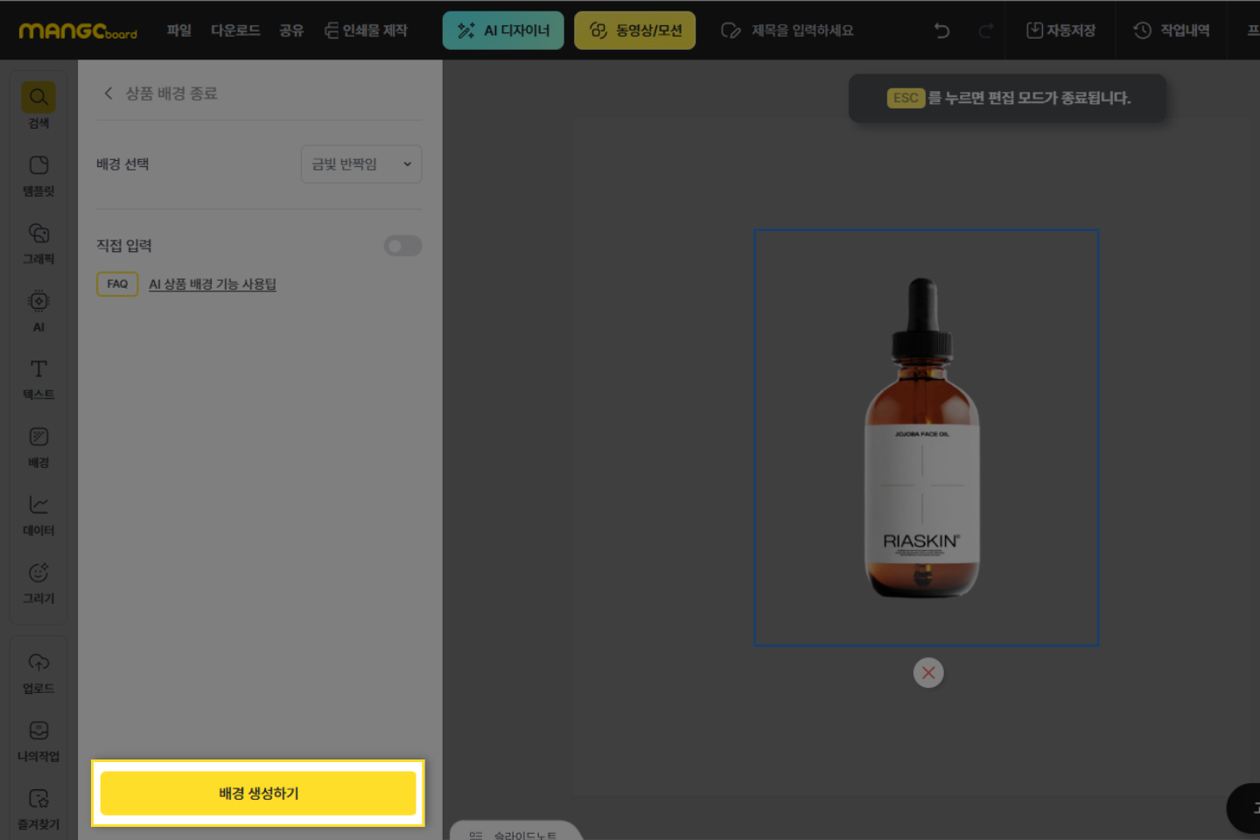Select the text (텍스트) tool icon

pyautogui.click(x=38, y=377)
